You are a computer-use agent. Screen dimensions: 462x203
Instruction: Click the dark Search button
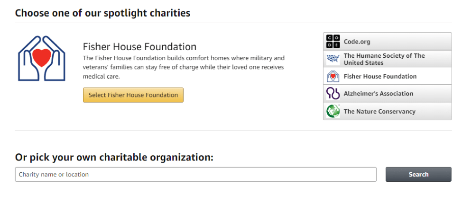coord(418,174)
